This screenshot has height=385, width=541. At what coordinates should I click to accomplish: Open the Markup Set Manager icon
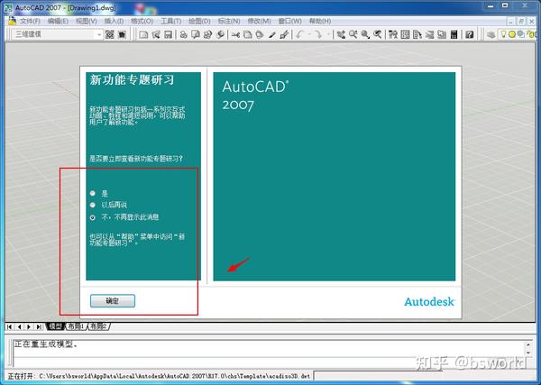pos(442,34)
